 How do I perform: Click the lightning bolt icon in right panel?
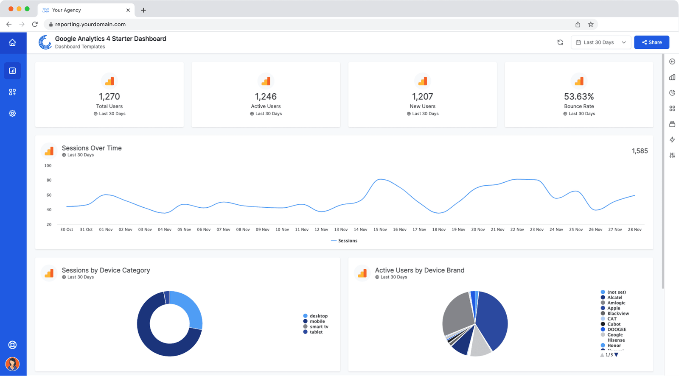[x=672, y=139]
